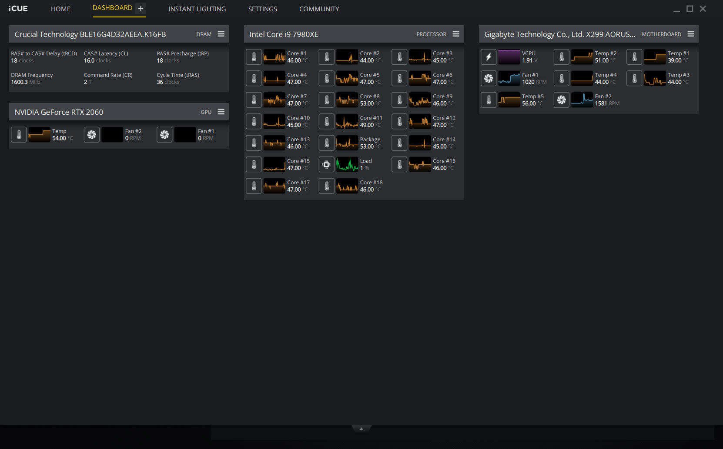Click the Core #5 thermometer icon

coord(327,78)
